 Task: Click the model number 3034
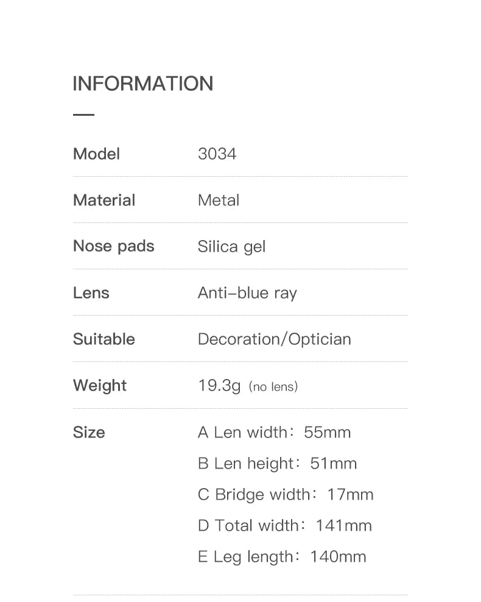point(217,154)
